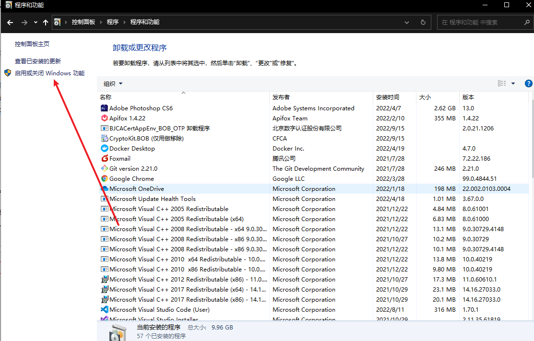534x341 pixels.
Task: Click version value 7.2.22.186
Action: coord(476,159)
